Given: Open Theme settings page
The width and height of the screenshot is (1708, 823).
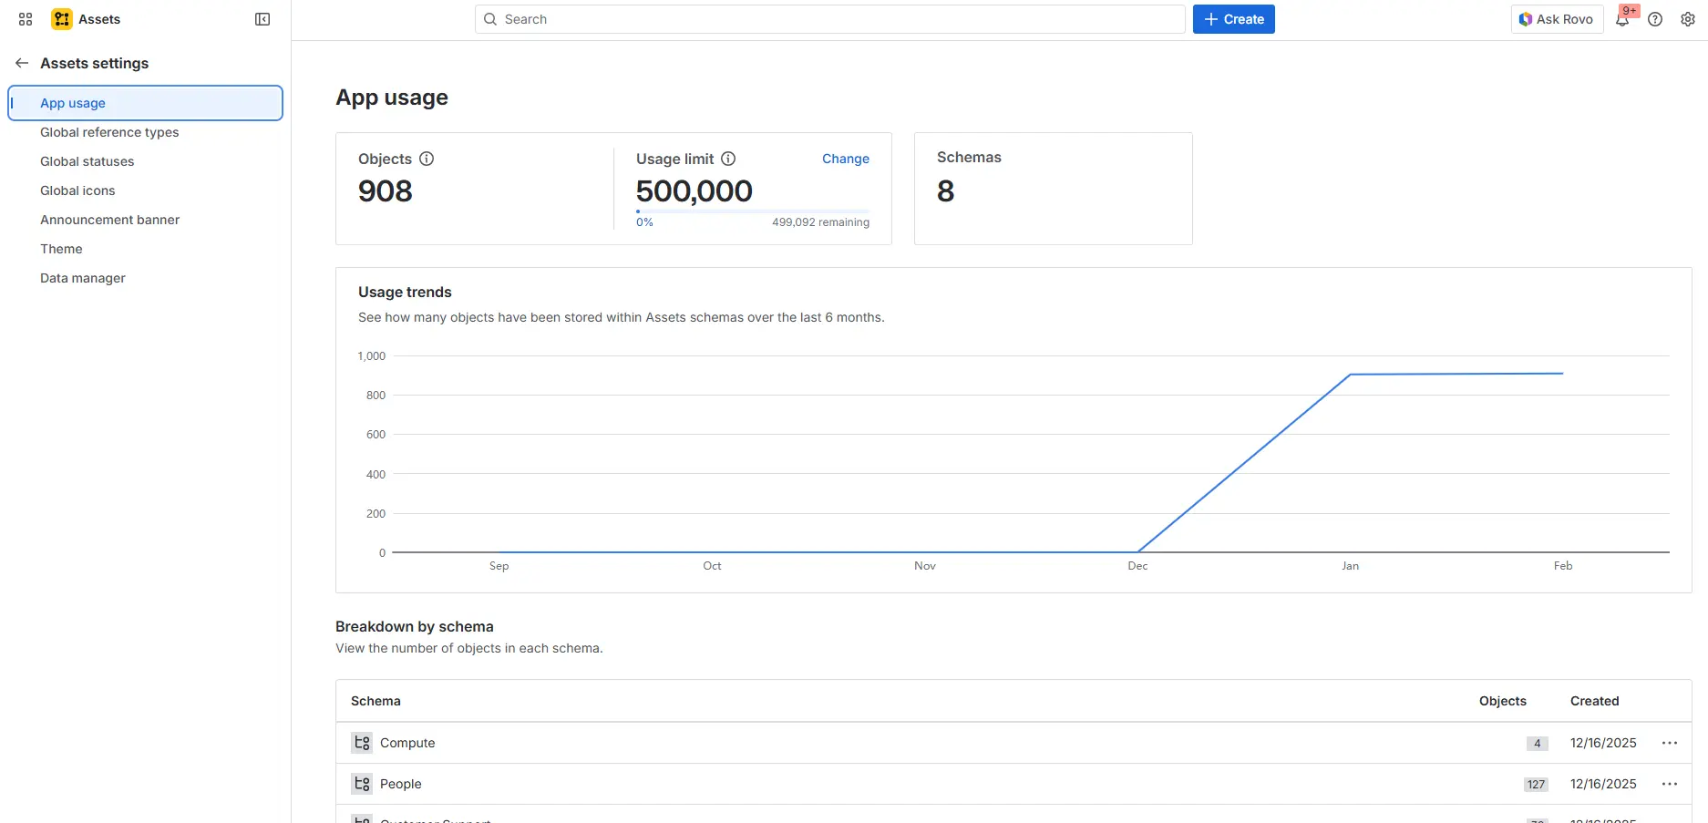Looking at the screenshot, I should tap(61, 249).
